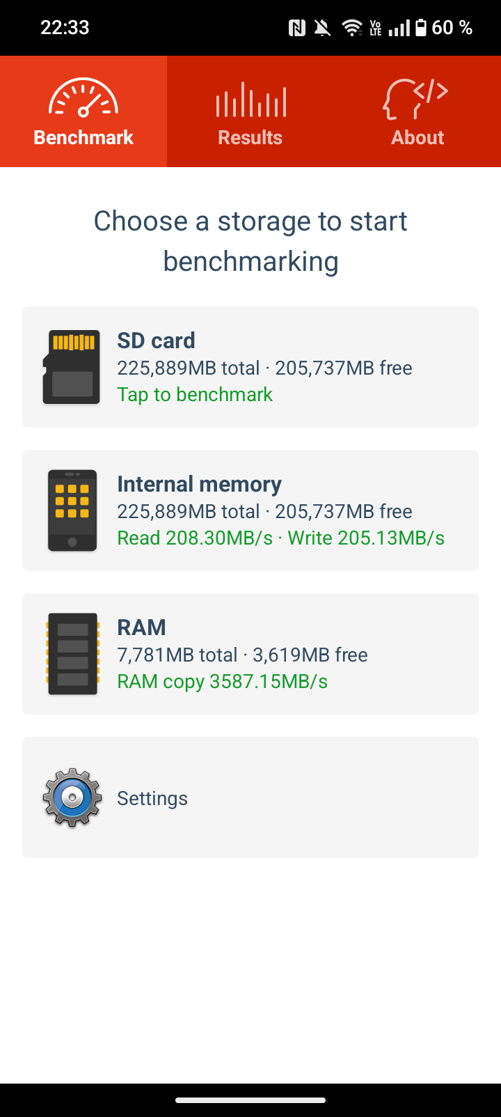
Task: Tap the green "Tap to benchmark" text
Action: pyautogui.click(x=195, y=394)
